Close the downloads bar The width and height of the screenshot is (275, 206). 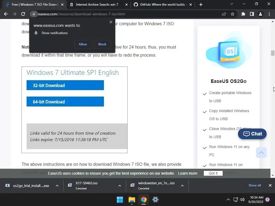coord(270,185)
